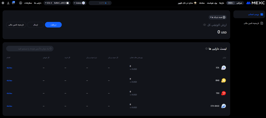The height and width of the screenshot is (118, 266).
Task: Click the magnifier icon in the asset search
Action: coord(51,48)
